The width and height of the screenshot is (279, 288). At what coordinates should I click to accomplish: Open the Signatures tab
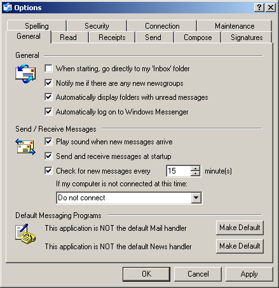pyautogui.click(x=247, y=38)
